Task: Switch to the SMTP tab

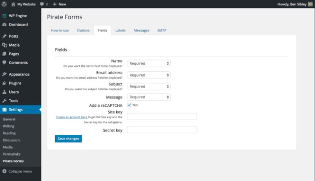Action: 162,30
